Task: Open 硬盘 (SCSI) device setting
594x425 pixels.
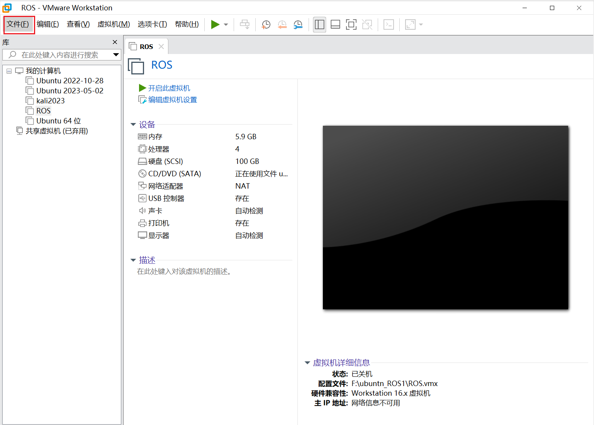Action: [x=166, y=161]
